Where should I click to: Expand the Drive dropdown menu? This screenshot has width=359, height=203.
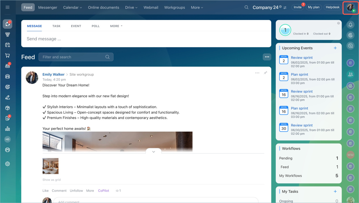pyautogui.click(x=131, y=8)
